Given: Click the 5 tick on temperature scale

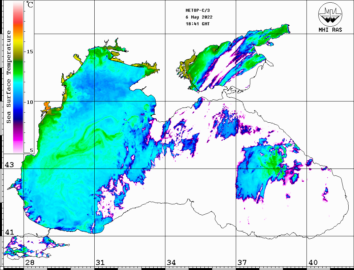Looking at the screenshot, I should click(32, 151).
